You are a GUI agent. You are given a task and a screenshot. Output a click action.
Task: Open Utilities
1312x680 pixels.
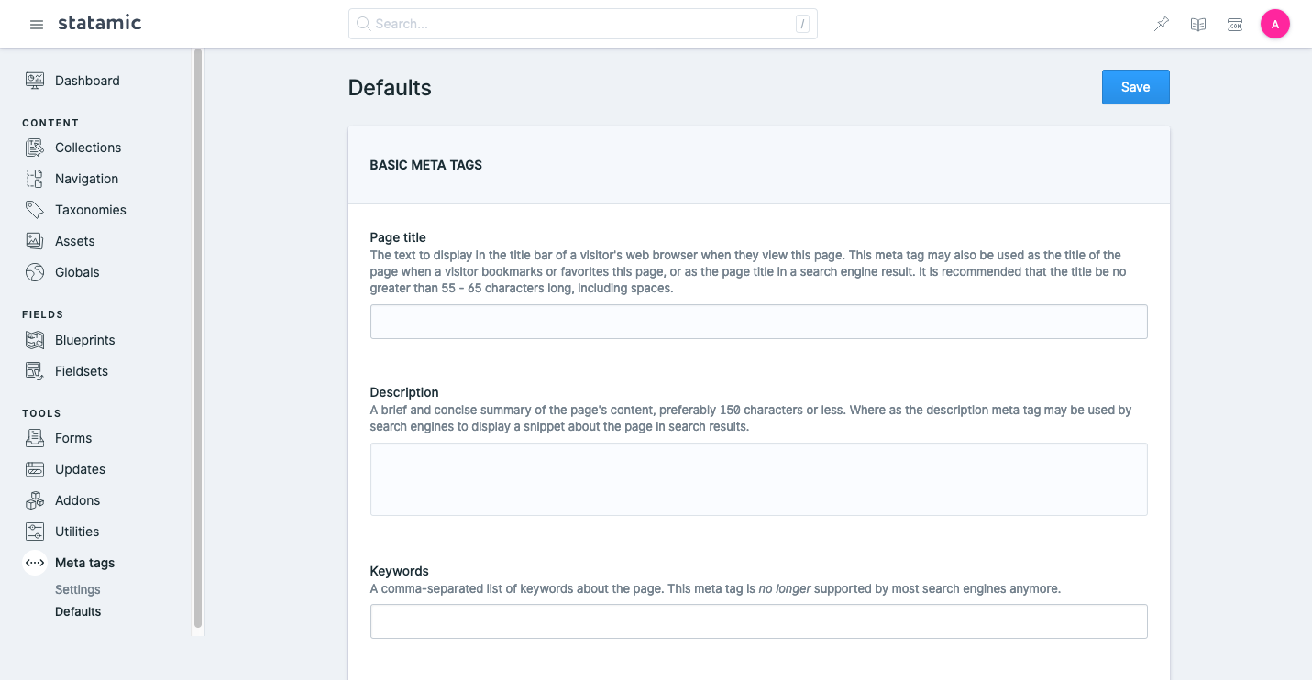click(77, 532)
